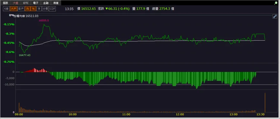Select the 傳產 tab

pyautogui.click(x=56, y=3)
